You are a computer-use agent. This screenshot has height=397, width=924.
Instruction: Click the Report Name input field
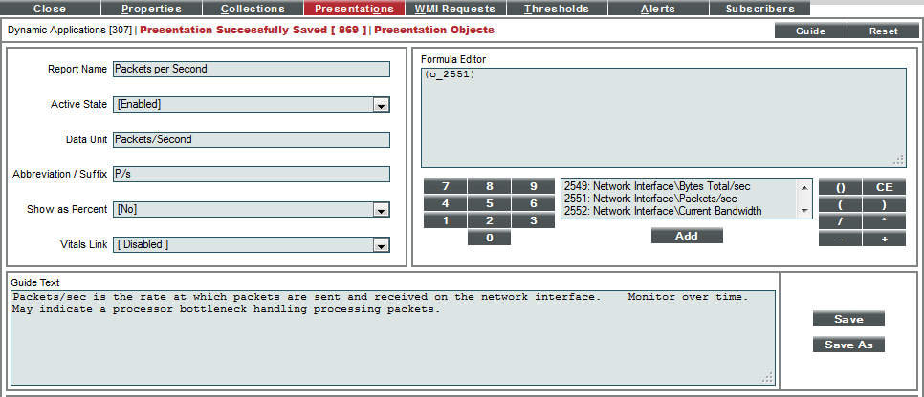(x=251, y=69)
